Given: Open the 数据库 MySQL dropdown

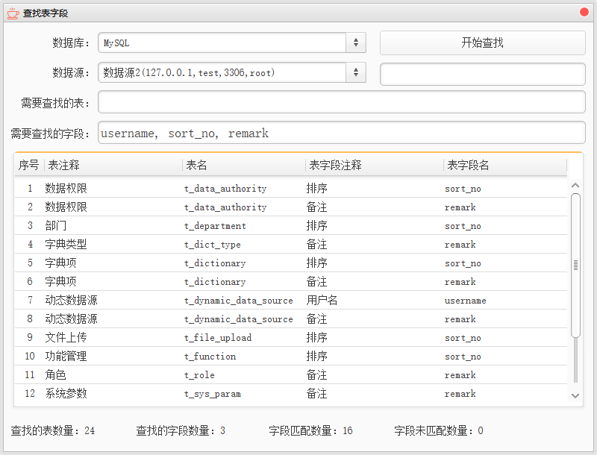Looking at the screenshot, I should pos(232,43).
